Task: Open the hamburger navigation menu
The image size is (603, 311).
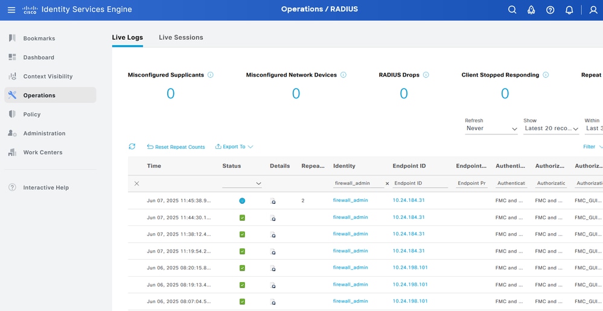Action: (11, 10)
